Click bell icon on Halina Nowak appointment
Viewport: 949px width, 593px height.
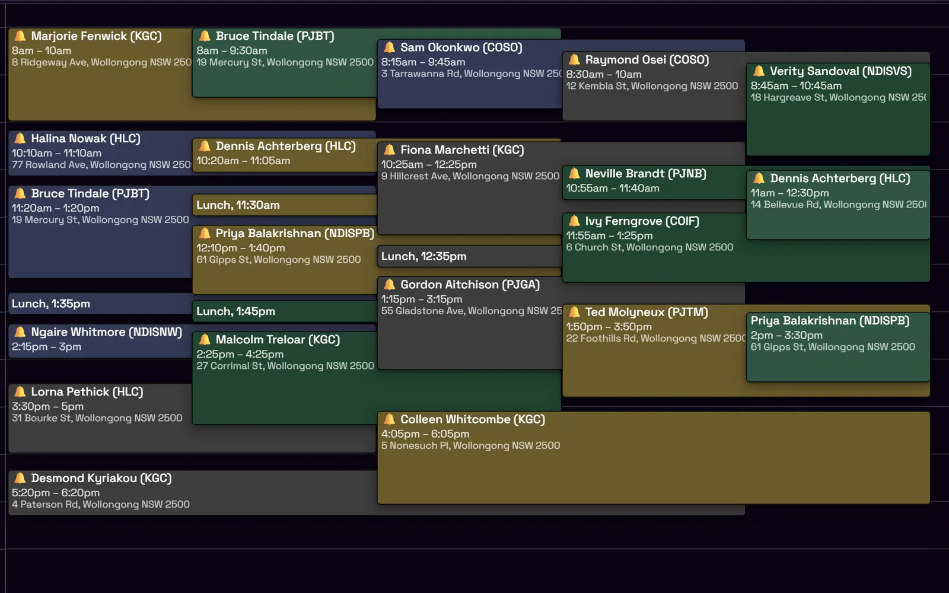click(x=20, y=139)
